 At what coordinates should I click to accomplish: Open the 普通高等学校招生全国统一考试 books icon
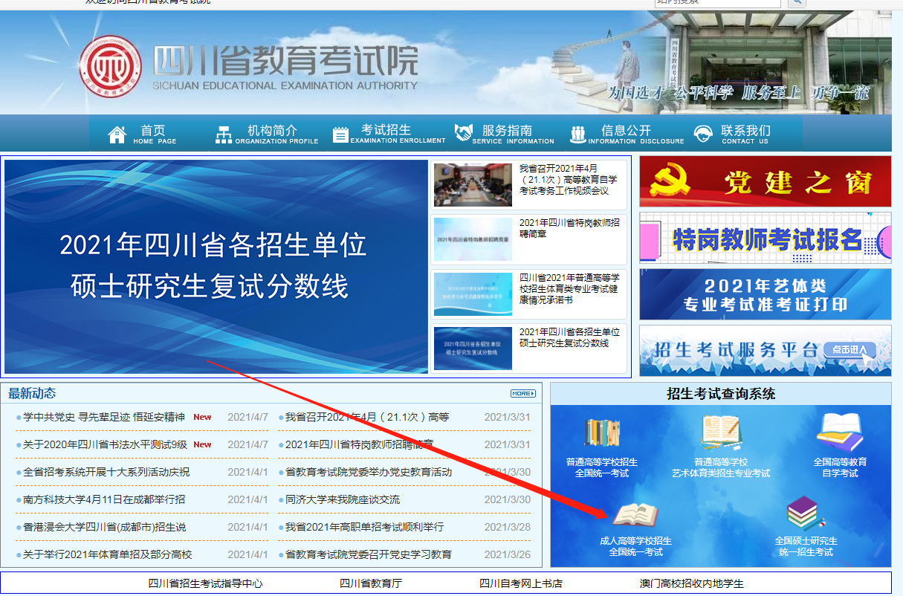(x=602, y=433)
